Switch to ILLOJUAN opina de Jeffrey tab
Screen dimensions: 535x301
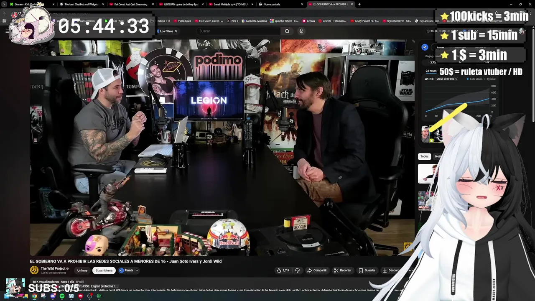(x=181, y=4)
